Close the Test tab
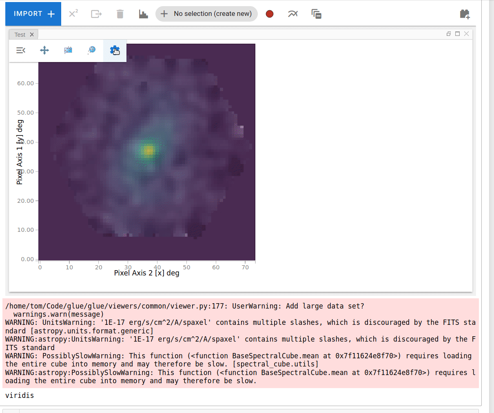Viewport: 494px width, 413px height. pyautogui.click(x=32, y=35)
